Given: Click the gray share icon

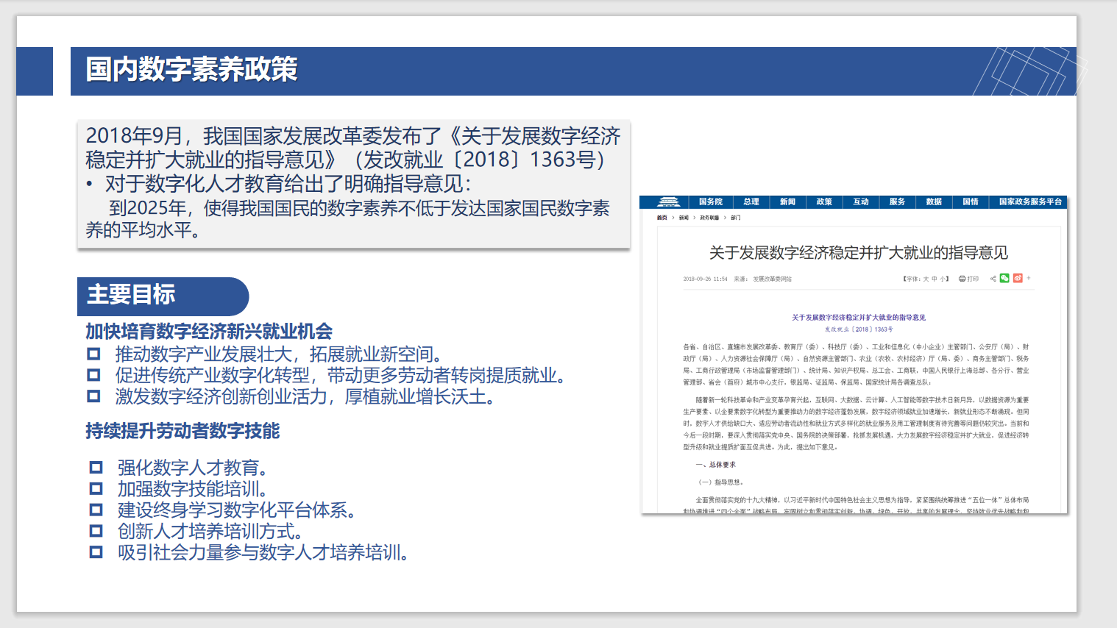Looking at the screenshot, I should click(x=993, y=279).
